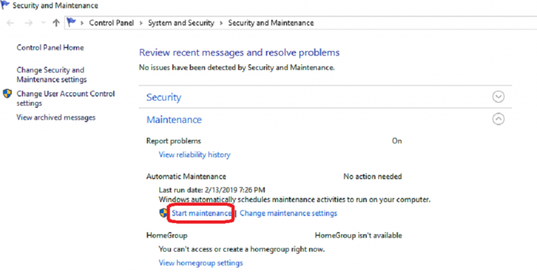Expand the Security section chevron
This screenshot has width=537, height=272.
pos(499,96)
